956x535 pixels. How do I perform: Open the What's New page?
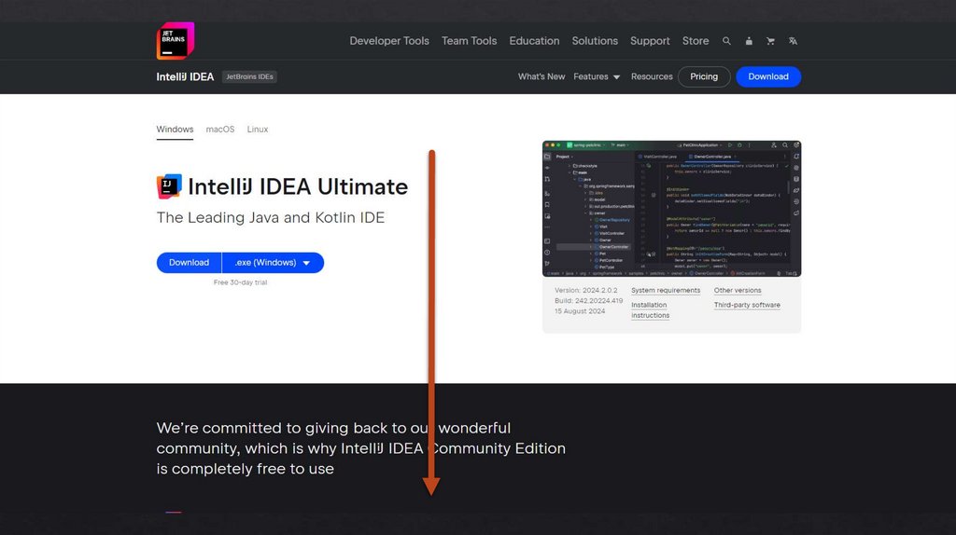point(541,76)
